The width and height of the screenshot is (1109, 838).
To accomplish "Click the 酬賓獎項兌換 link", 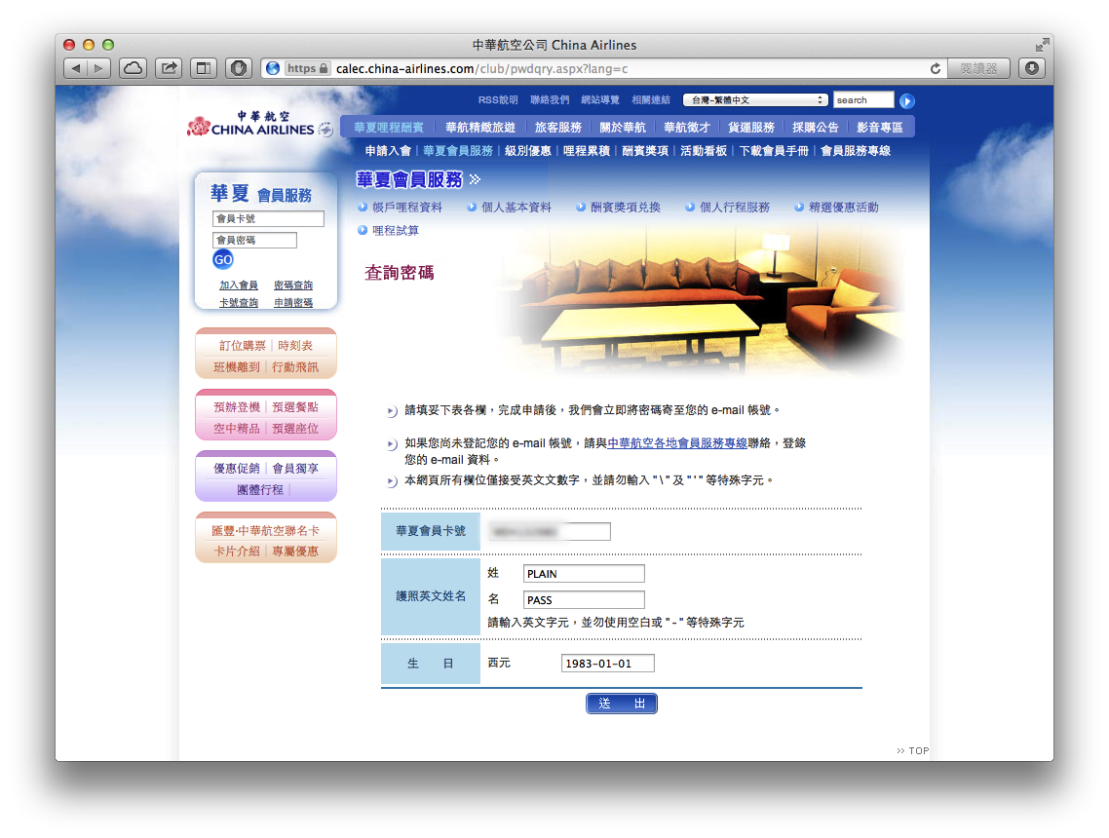I will pos(626,208).
